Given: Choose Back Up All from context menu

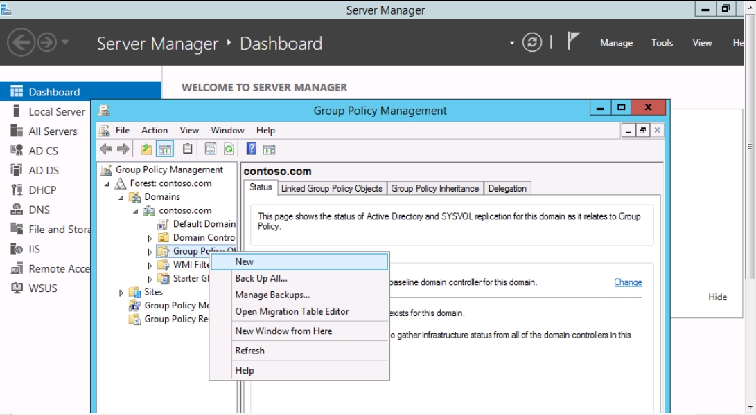Looking at the screenshot, I should tap(261, 278).
